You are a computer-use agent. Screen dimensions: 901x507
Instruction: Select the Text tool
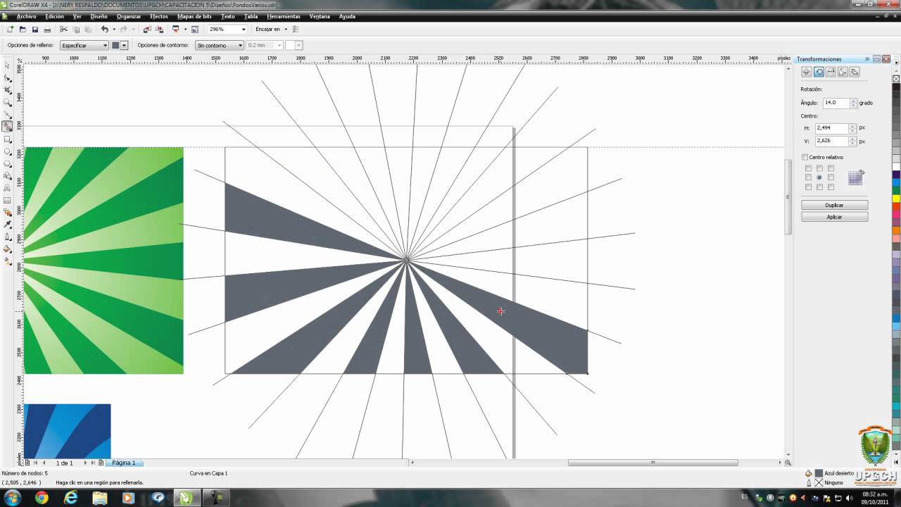8,188
